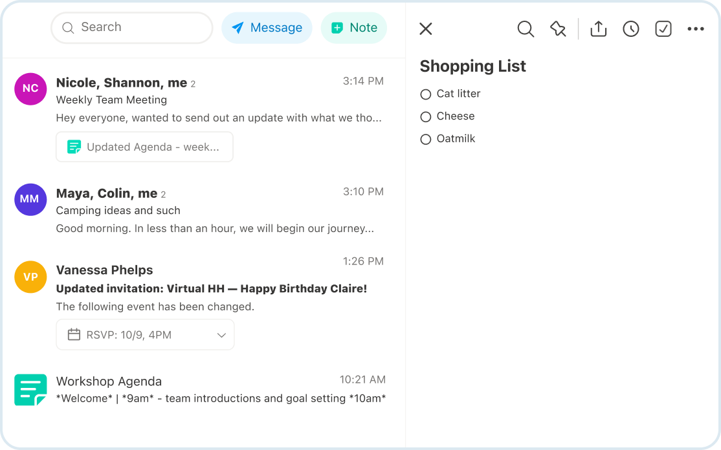Search within the Shopping List note
The image size is (721, 450).
[526, 29]
